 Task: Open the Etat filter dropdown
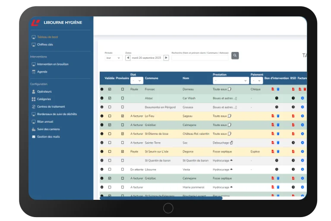pos(137,80)
